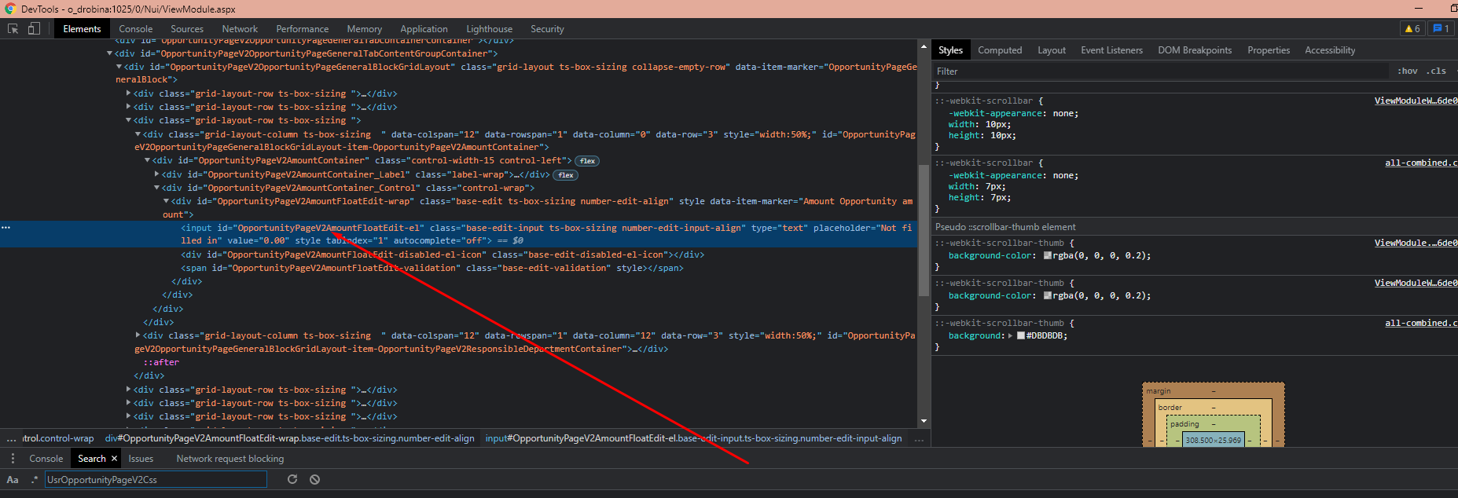Click the first rgba(0,0,0,0.2) color swatch

click(x=1047, y=256)
